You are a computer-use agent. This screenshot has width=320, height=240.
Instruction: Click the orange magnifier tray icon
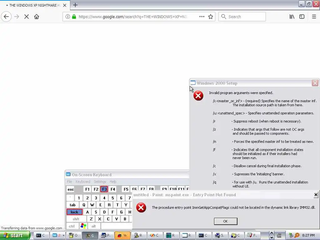[297, 235]
